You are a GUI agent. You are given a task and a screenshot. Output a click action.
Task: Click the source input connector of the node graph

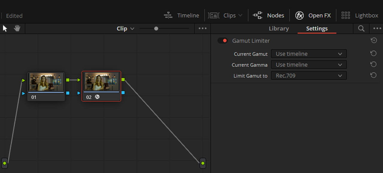coord(4,163)
